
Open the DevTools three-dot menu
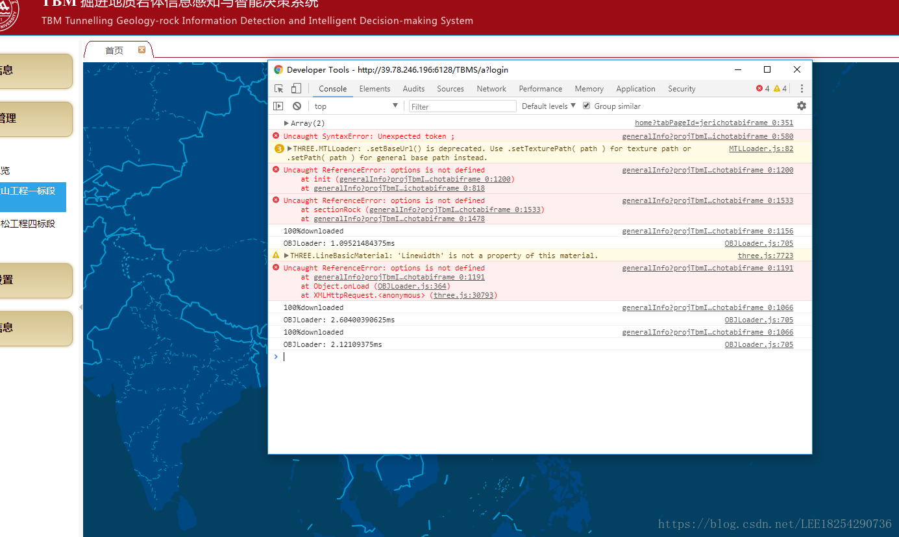(802, 89)
